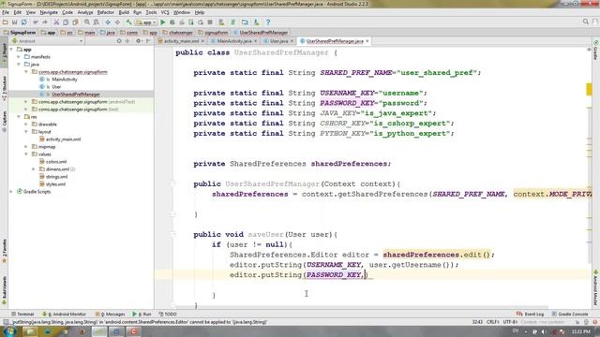Click the Undo arrow icon

tap(36, 22)
